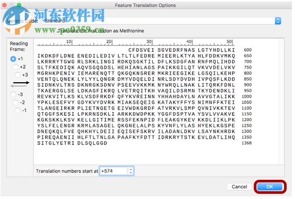Click the sequence block EVLDATLIHQ
The height and width of the screenshot is (199, 295).
(216, 137)
